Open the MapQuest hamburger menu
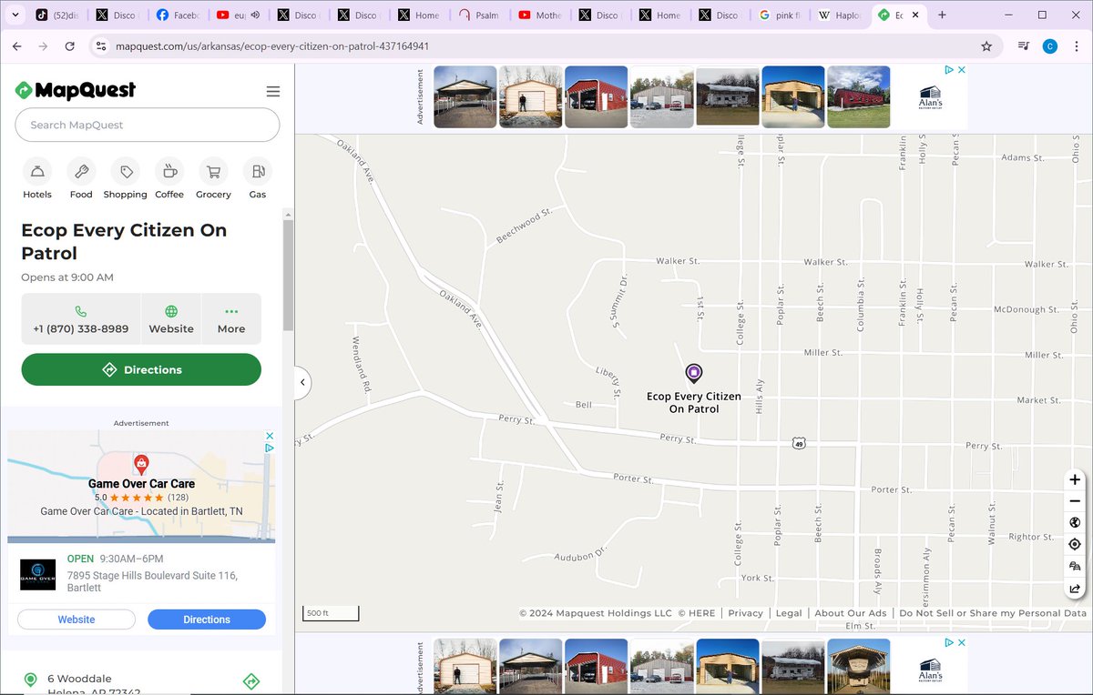This screenshot has width=1093, height=695. 272,91
